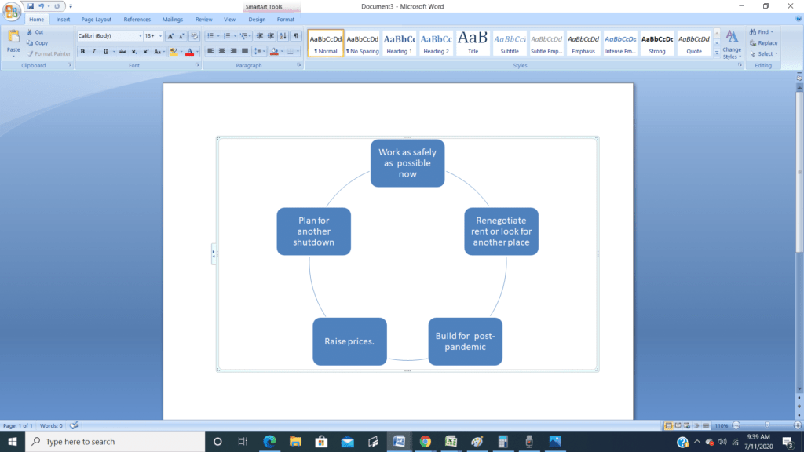Expand the Styles gallery More arrow
The image size is (804, 452).
point(716,53)
